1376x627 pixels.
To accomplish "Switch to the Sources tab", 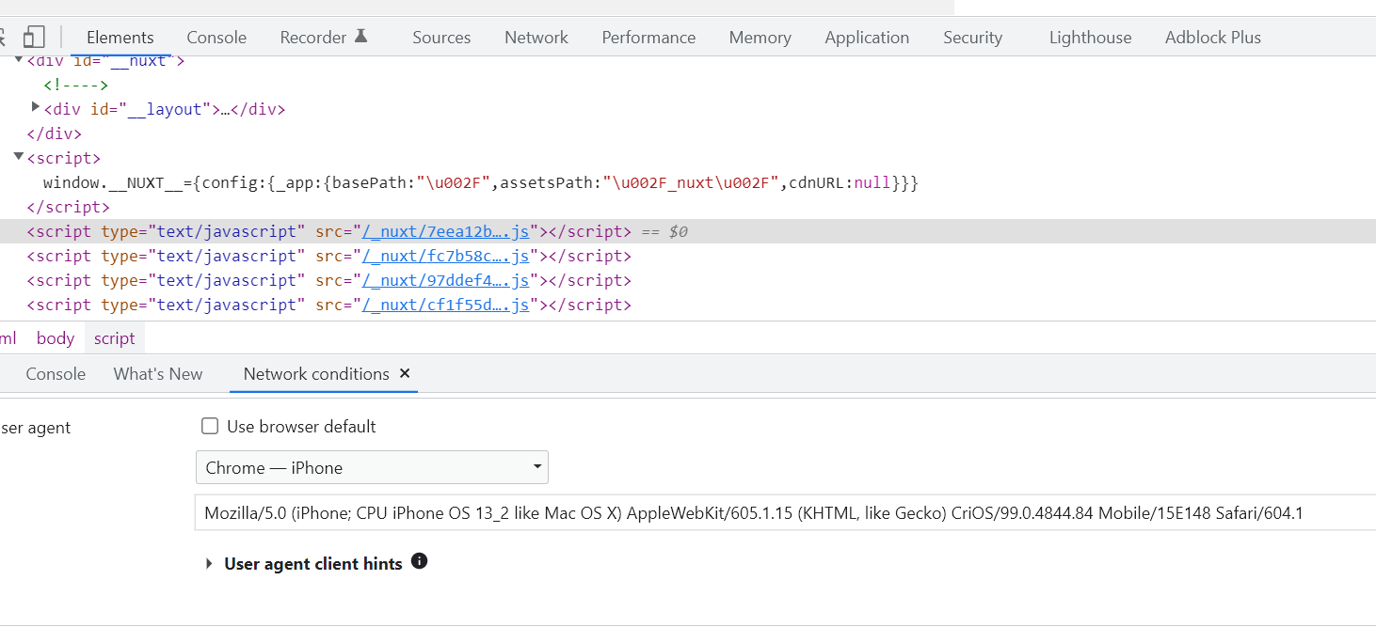I will pos(441,38).
